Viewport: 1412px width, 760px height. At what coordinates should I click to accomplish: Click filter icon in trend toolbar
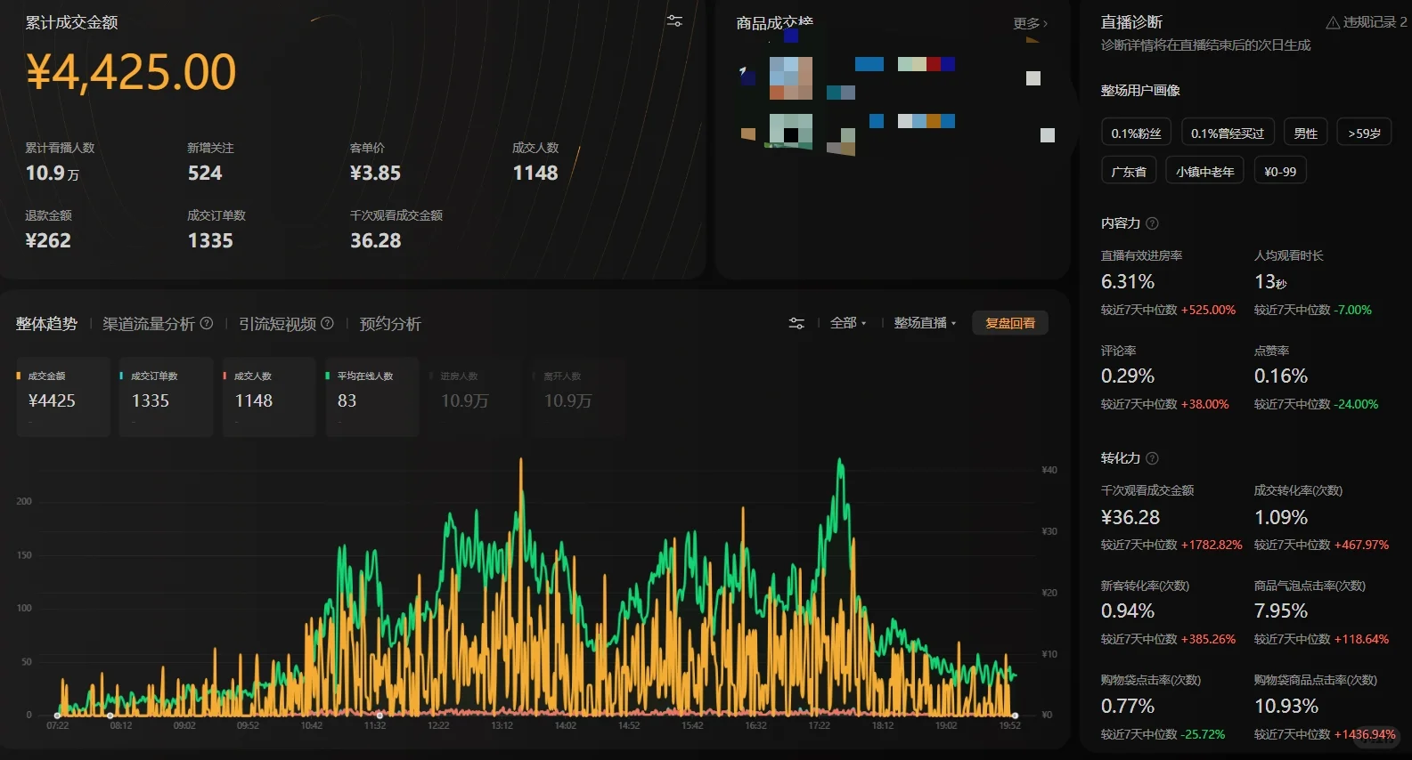(x=796, y=324)
